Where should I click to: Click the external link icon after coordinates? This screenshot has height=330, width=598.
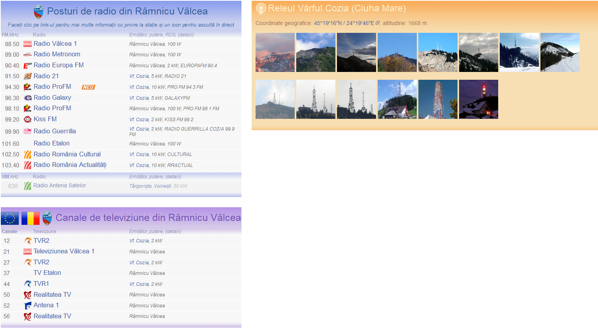click(x=378, y=23)
